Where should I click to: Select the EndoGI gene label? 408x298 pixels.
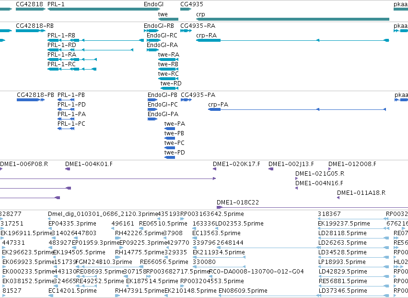click(x=154, y=4)
